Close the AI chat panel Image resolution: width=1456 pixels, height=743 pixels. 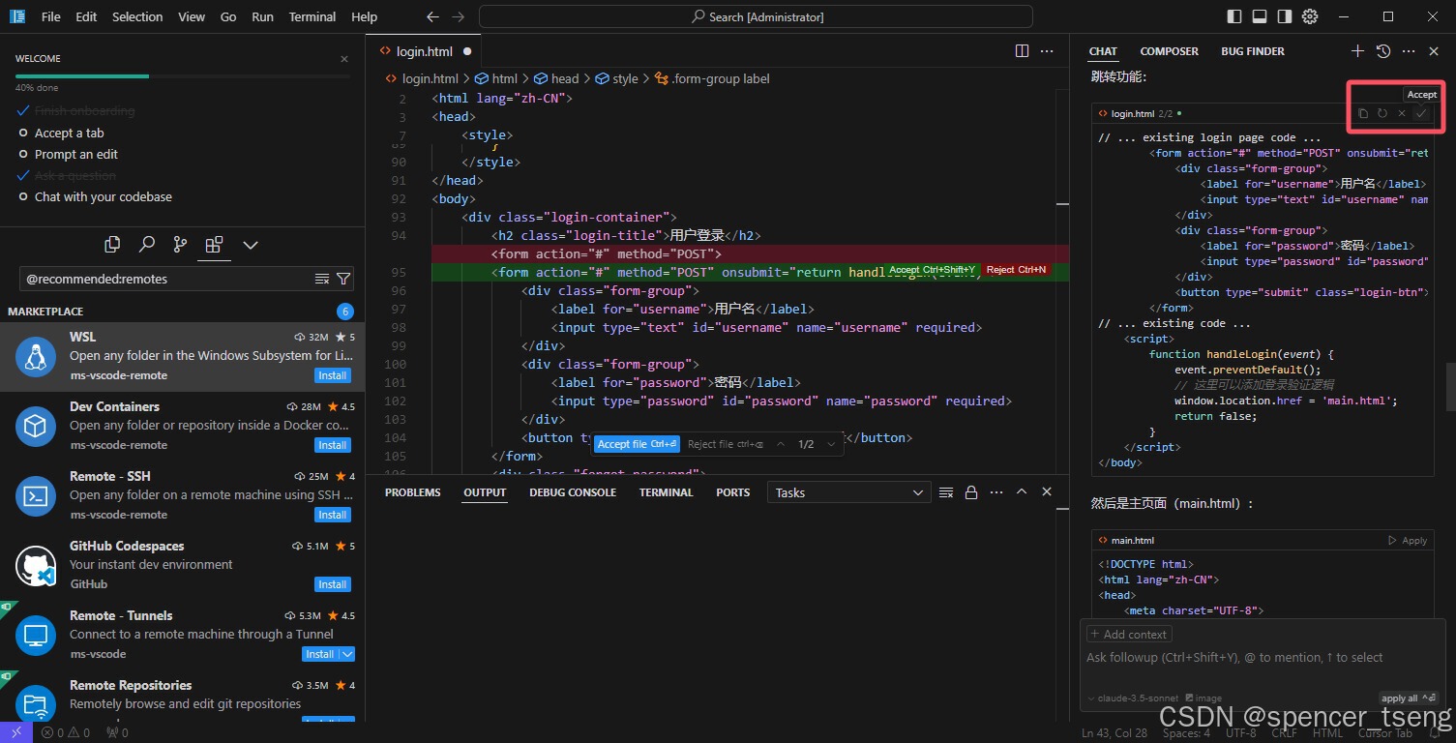(x=1434, y=51)
